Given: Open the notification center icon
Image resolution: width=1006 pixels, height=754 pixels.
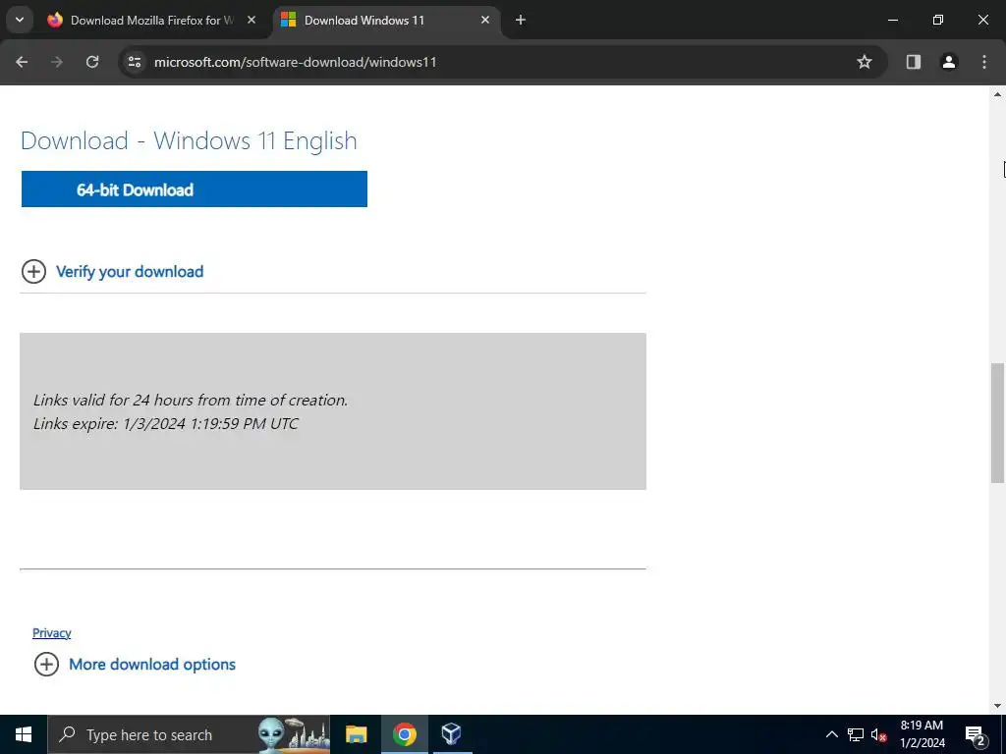Looking at the screenshot, I should click(x=975, y=735).
